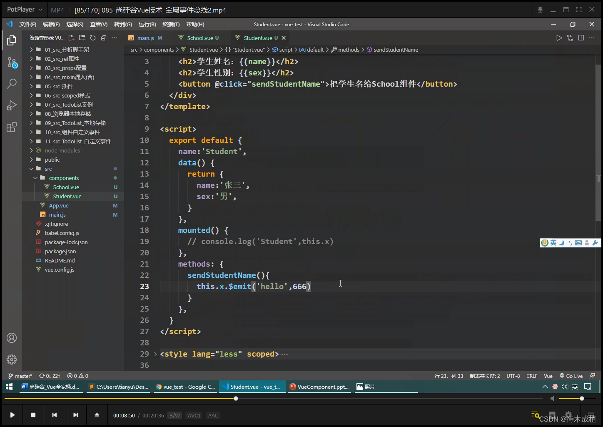The height and width of the screenshot is (427, 603).
Task: Close the Student.vue editor tab
Action: pos(284,38)
